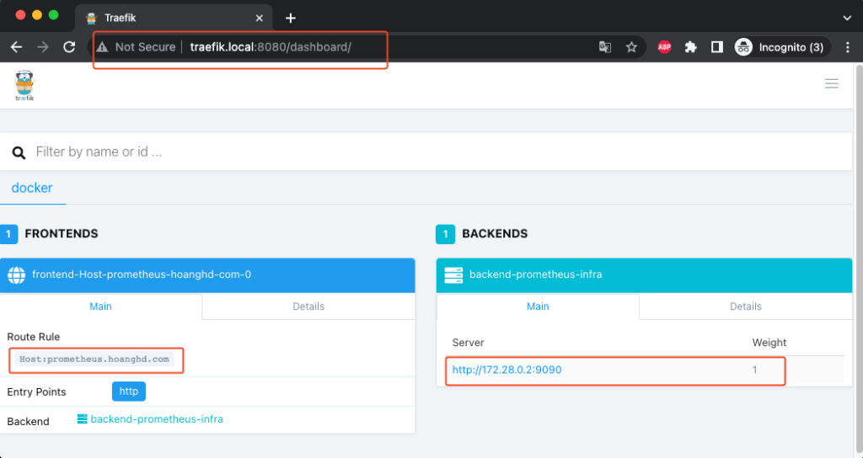This screenshot has width=863, height=458.
Task: Close the Traefik browser tab
Action: (x=260, y=19)
